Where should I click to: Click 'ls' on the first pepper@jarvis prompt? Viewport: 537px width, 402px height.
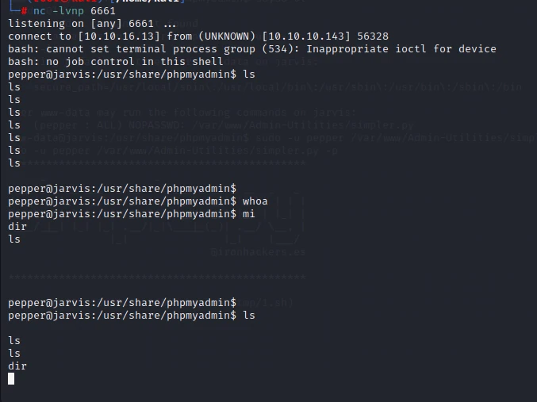click(248, 75)
